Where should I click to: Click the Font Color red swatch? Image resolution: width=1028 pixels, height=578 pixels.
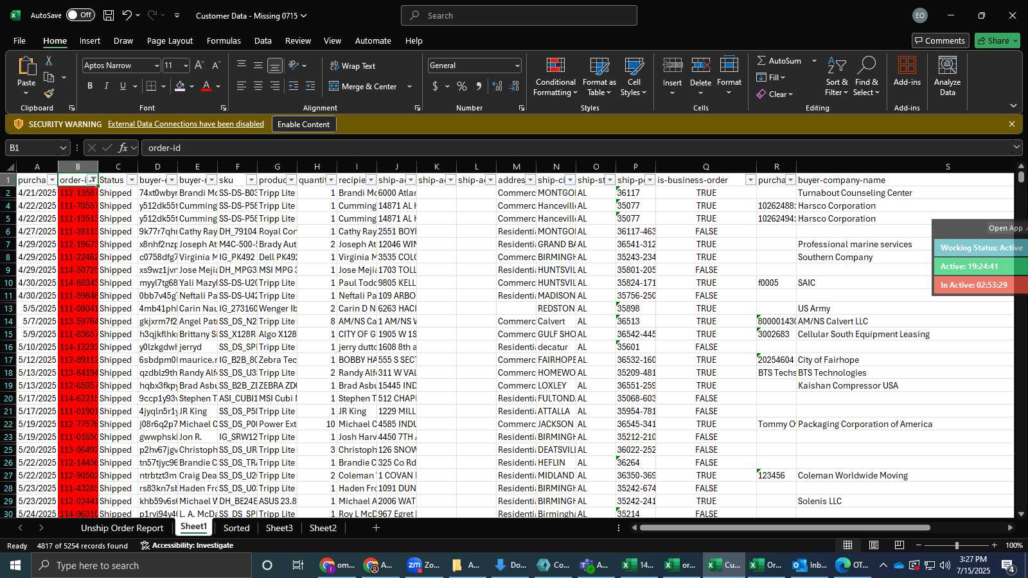(206, 86)
